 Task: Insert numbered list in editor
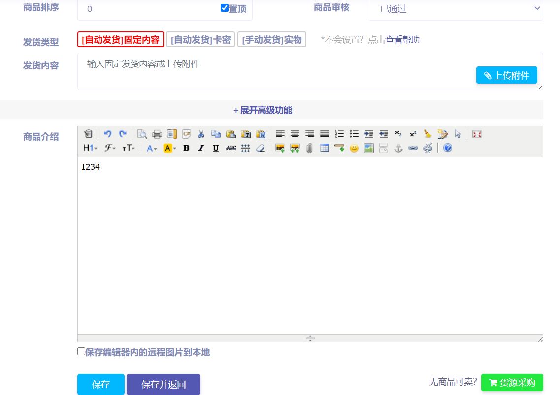coord(339,134)
